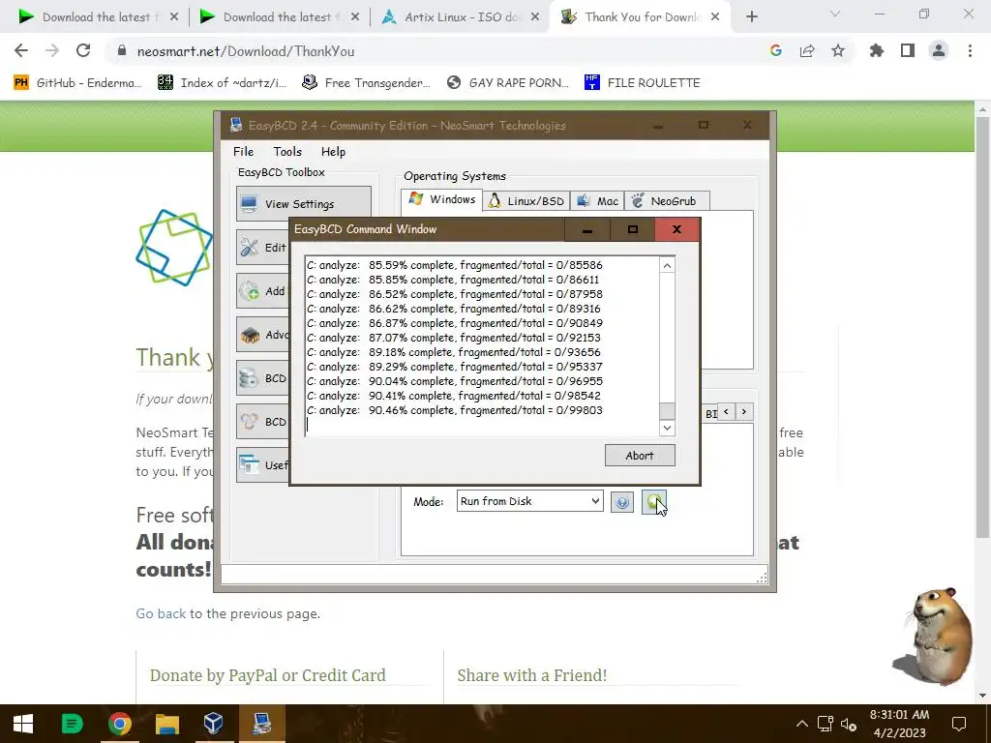Click the Google icon in address bar
This screenshot has width=991, height=743.
[x=775, y=51]
